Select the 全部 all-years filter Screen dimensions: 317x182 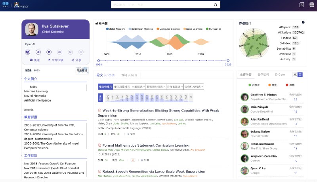point(100,98)
